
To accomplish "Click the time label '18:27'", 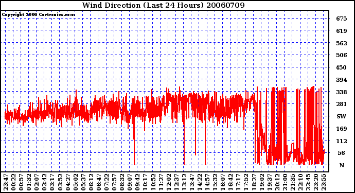I will (x=254, y=182).
